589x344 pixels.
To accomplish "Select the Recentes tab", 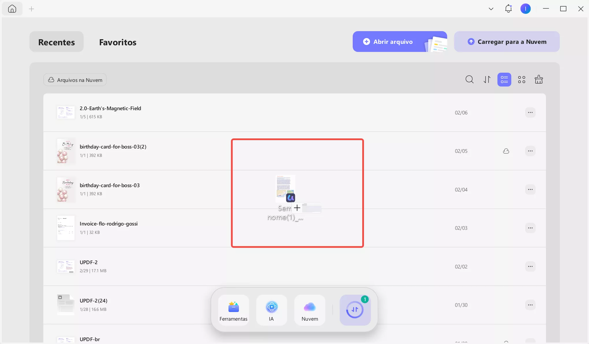I will (57, 42).
